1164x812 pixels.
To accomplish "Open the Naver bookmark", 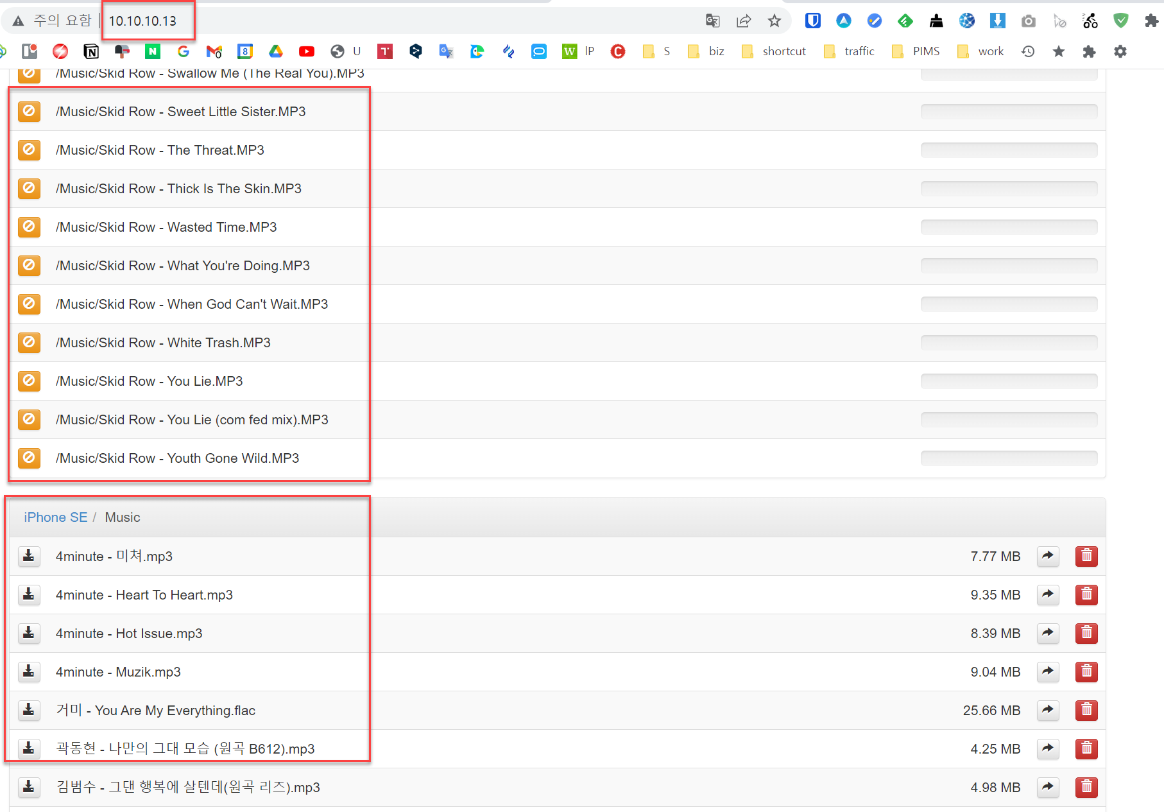I will tap(153, 51).
